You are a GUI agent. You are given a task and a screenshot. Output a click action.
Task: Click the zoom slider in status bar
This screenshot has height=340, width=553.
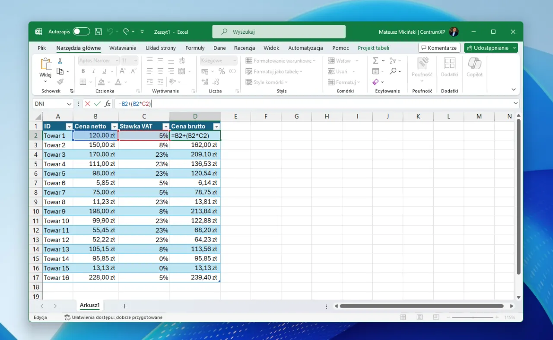coord(474,318)
